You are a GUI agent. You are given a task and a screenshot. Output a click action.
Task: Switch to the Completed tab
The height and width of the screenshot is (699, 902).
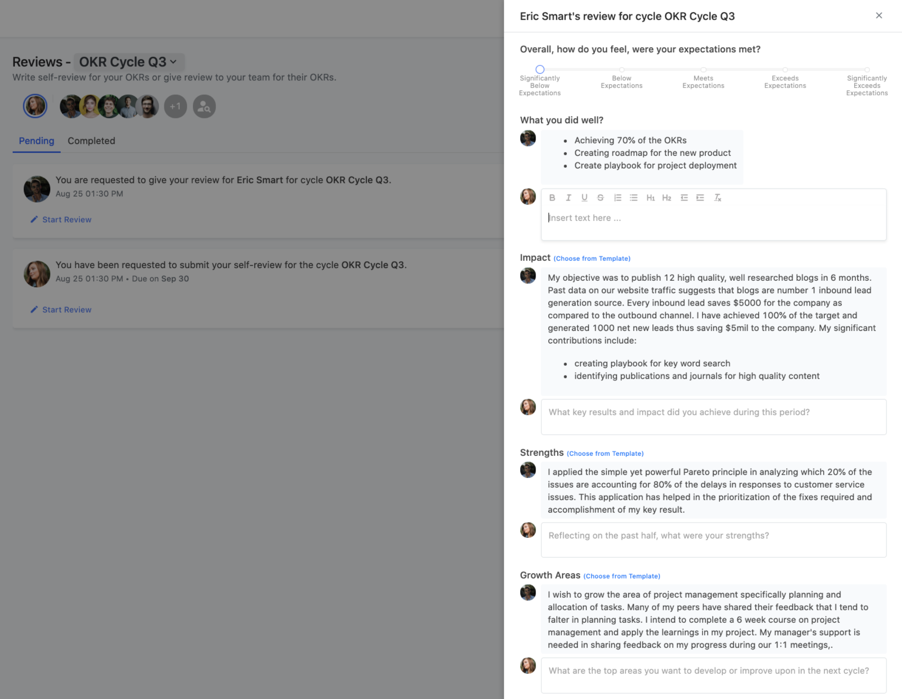click(x=91, y=141)
